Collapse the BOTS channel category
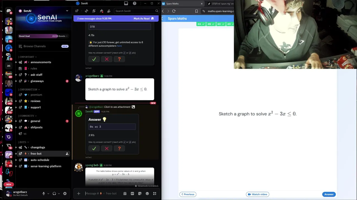Screen dimensions: 357x200 coord(24,142)
